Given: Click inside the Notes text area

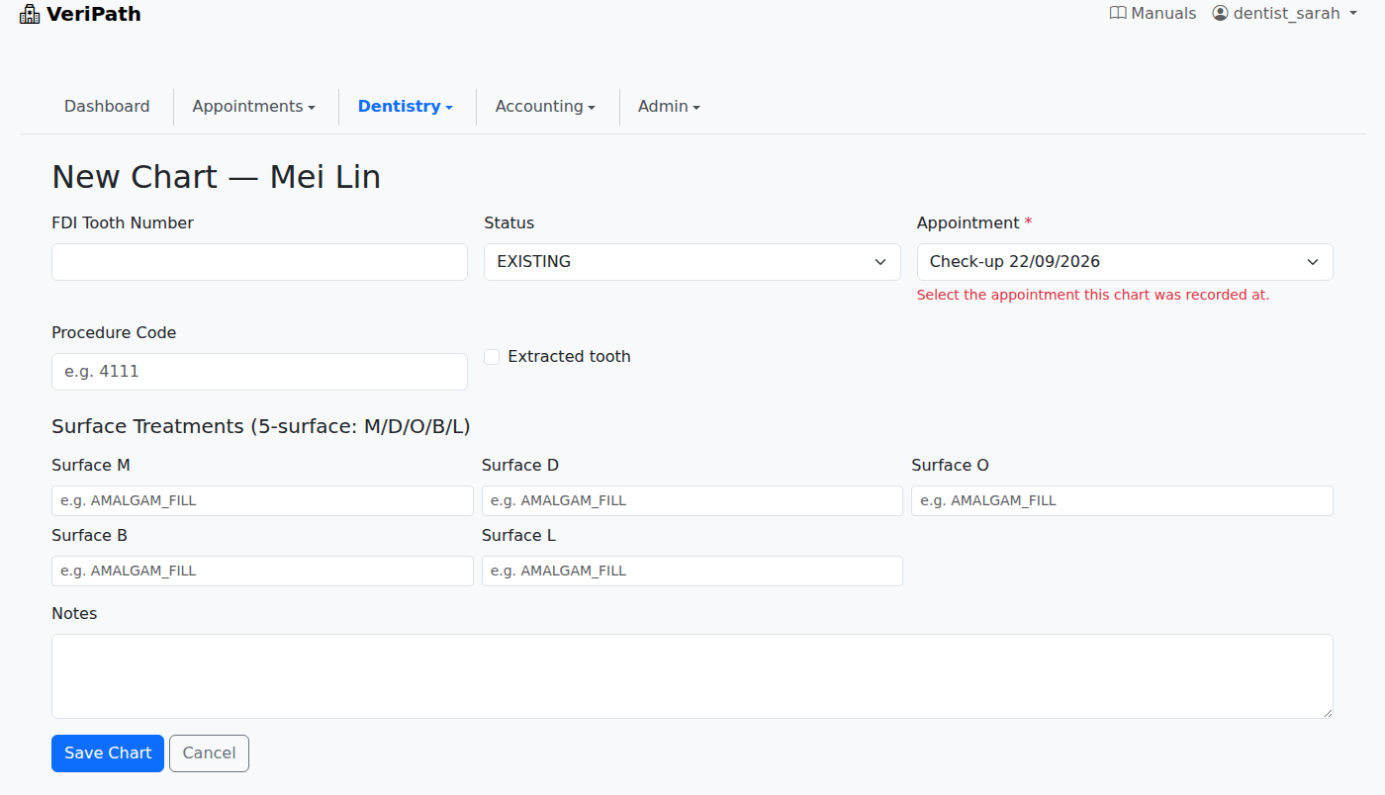Looking at the screenshot, I should coord(692,676).
